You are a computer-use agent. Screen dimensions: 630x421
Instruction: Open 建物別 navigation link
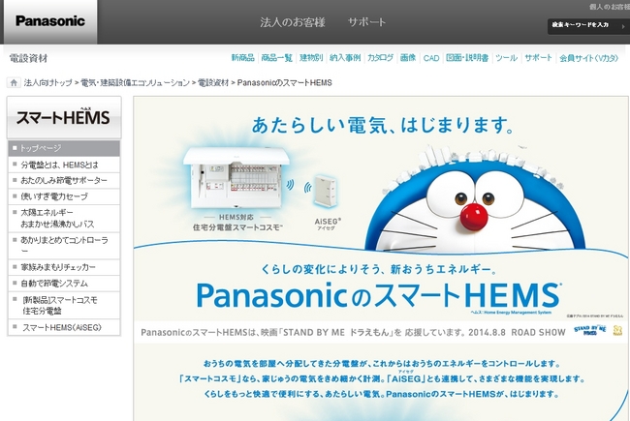click(311, 58)
